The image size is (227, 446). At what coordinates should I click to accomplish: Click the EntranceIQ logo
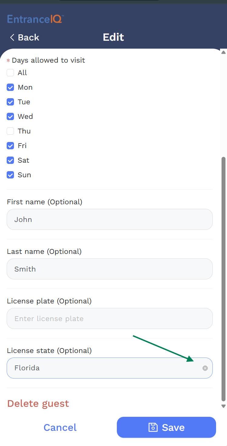pos(36,19)
